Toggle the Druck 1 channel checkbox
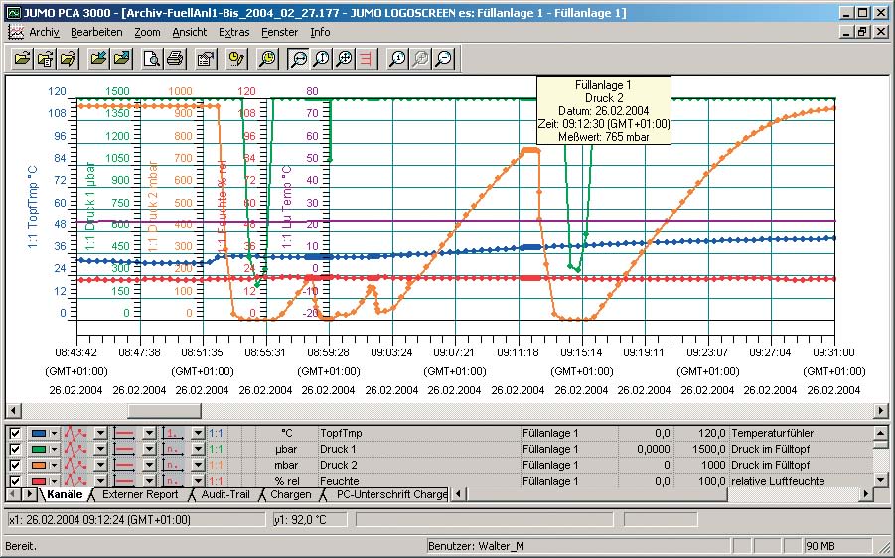Screen dimensions: 895x558 [15, 449]
